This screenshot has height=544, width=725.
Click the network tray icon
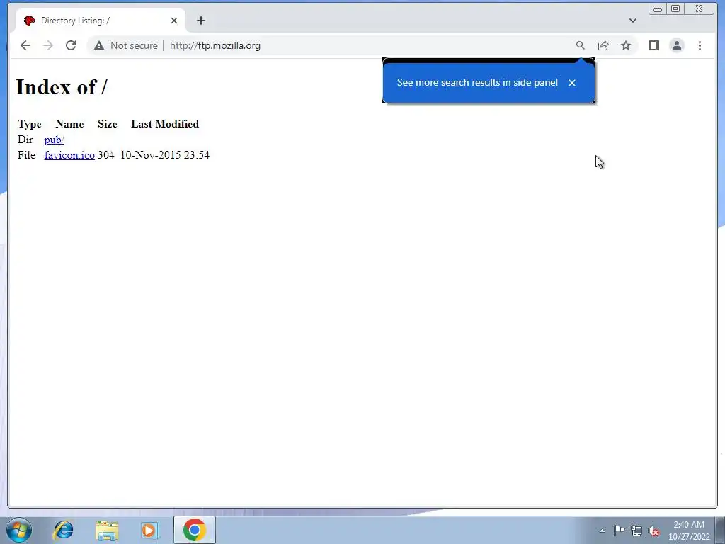[x=636, y=531]
